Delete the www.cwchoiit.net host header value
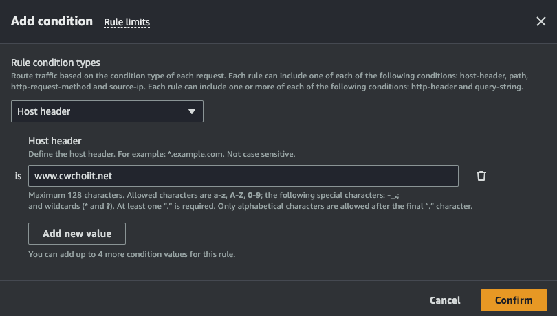 click(x=481, y=176)
